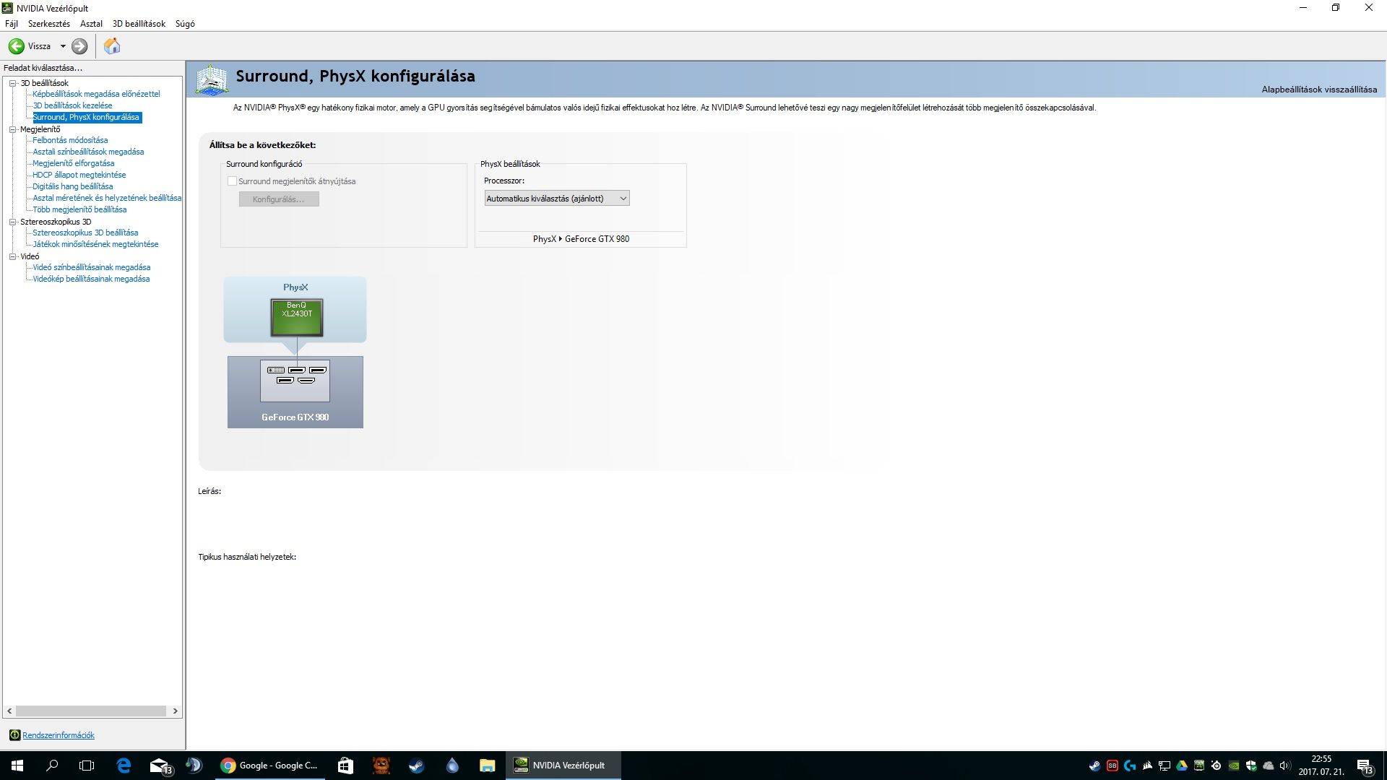Open File Explorer from the taskbar

pos(487,766)
